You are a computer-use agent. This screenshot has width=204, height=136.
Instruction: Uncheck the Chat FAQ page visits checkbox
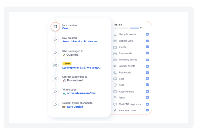tap(147, 104)
